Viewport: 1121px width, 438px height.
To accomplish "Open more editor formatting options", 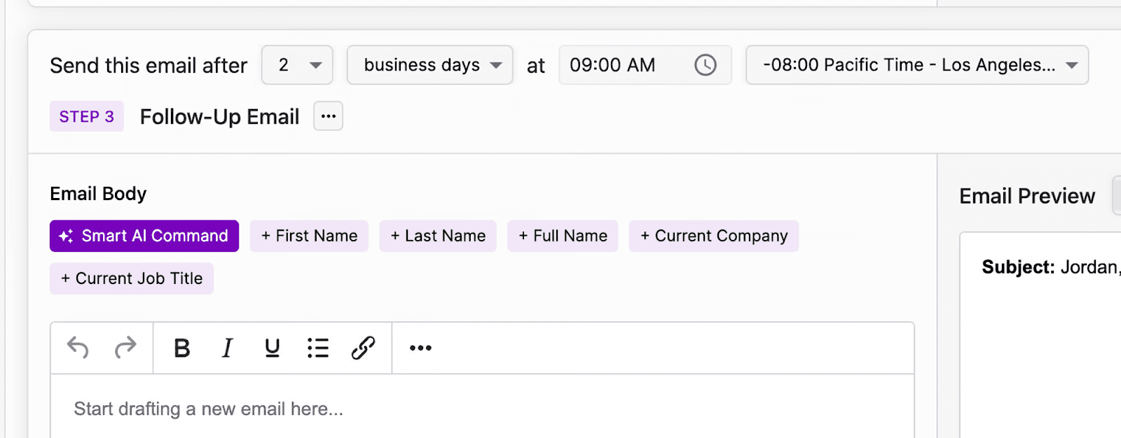I will [x=420, y=348].
